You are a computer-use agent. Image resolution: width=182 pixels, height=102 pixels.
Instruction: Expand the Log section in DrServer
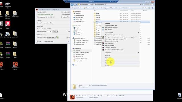coord(38,41)
